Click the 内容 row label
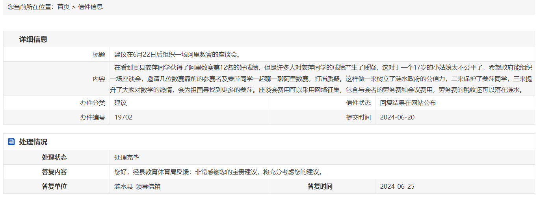 [x=99, y=79]
